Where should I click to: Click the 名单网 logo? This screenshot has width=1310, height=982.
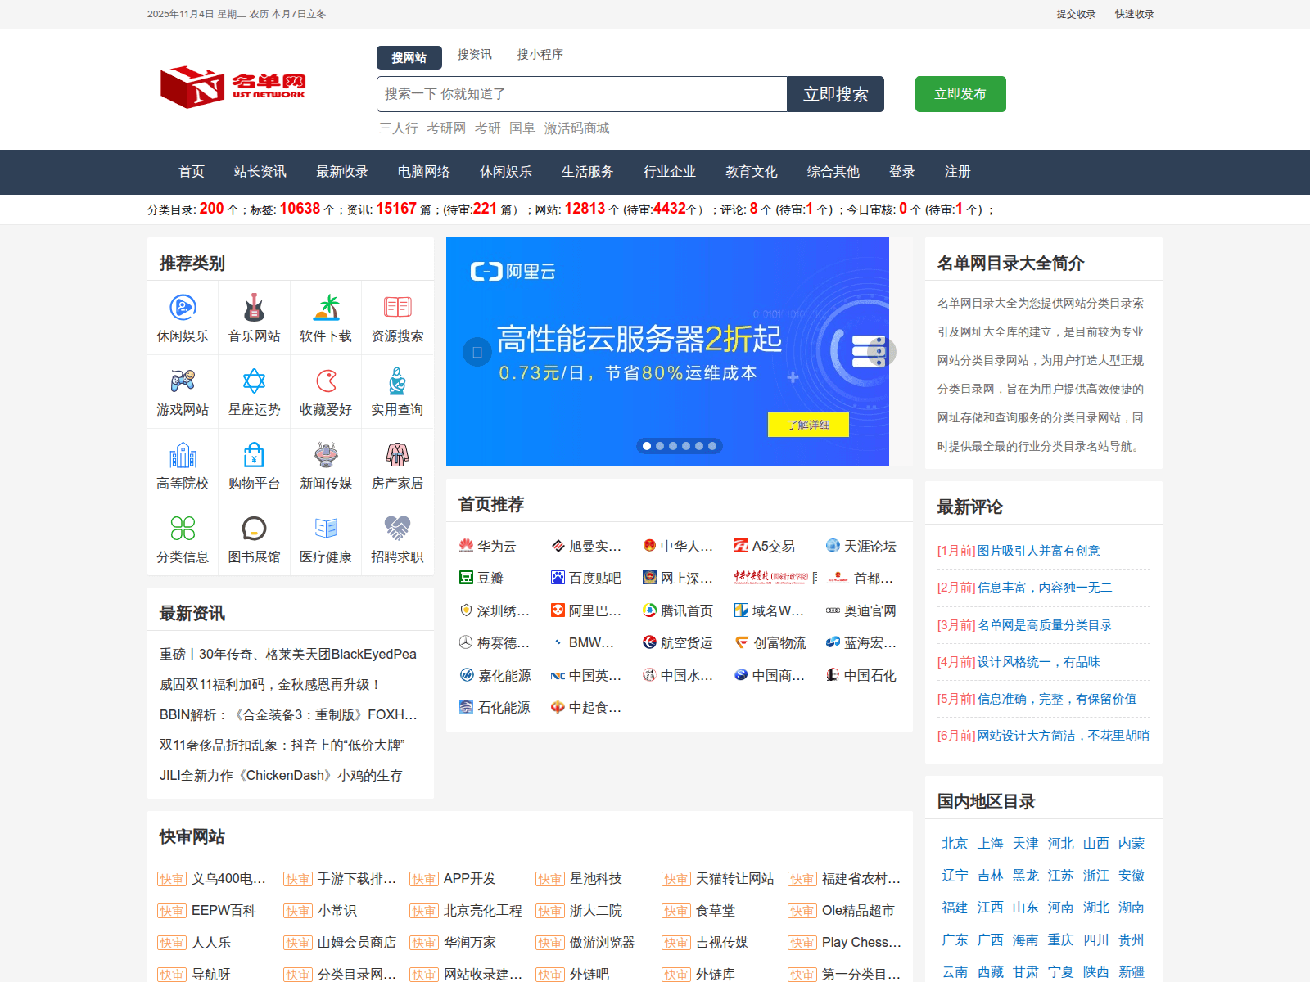pyautogui.click(x=233, y=87)
